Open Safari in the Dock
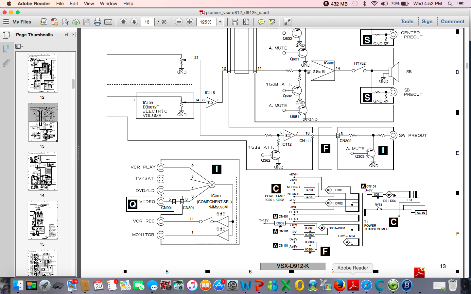471x294 pixels. tap(367, 286)
